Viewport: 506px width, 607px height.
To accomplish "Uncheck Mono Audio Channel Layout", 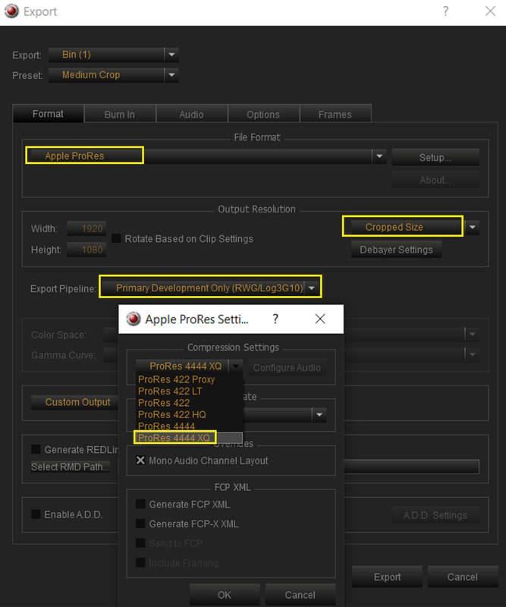I will [140, 461].
